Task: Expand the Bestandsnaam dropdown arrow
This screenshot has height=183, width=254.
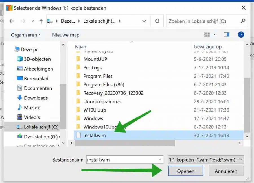Action: pyautogui.click(x=160, y=160)
